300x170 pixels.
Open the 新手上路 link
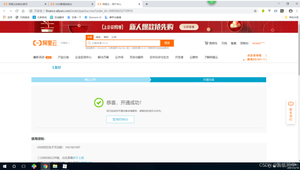pyautogui.click(x=78, y=158)
